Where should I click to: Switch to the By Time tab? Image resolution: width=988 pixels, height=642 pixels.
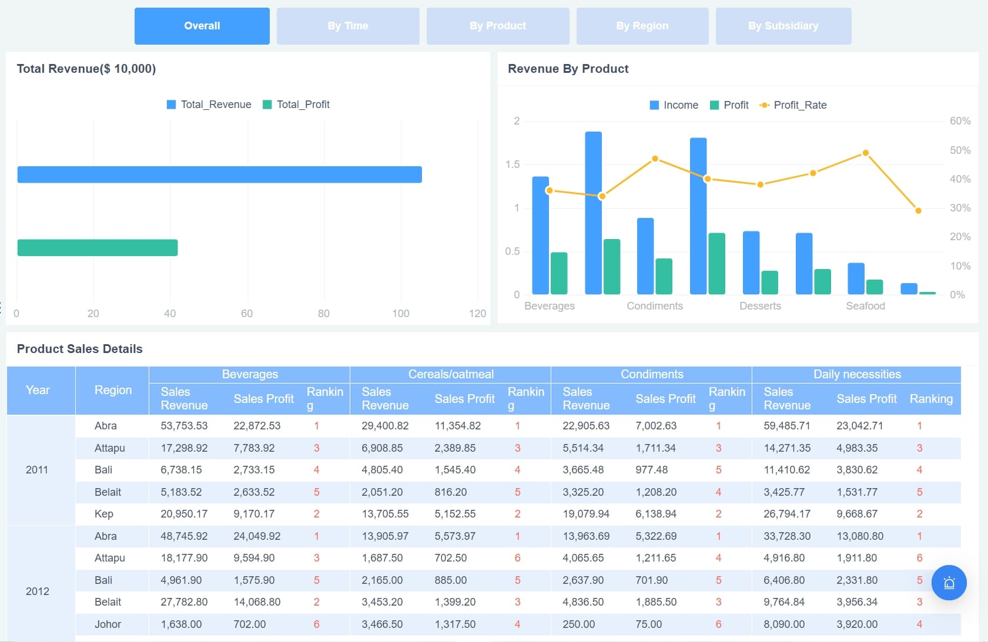coord(348,26)
